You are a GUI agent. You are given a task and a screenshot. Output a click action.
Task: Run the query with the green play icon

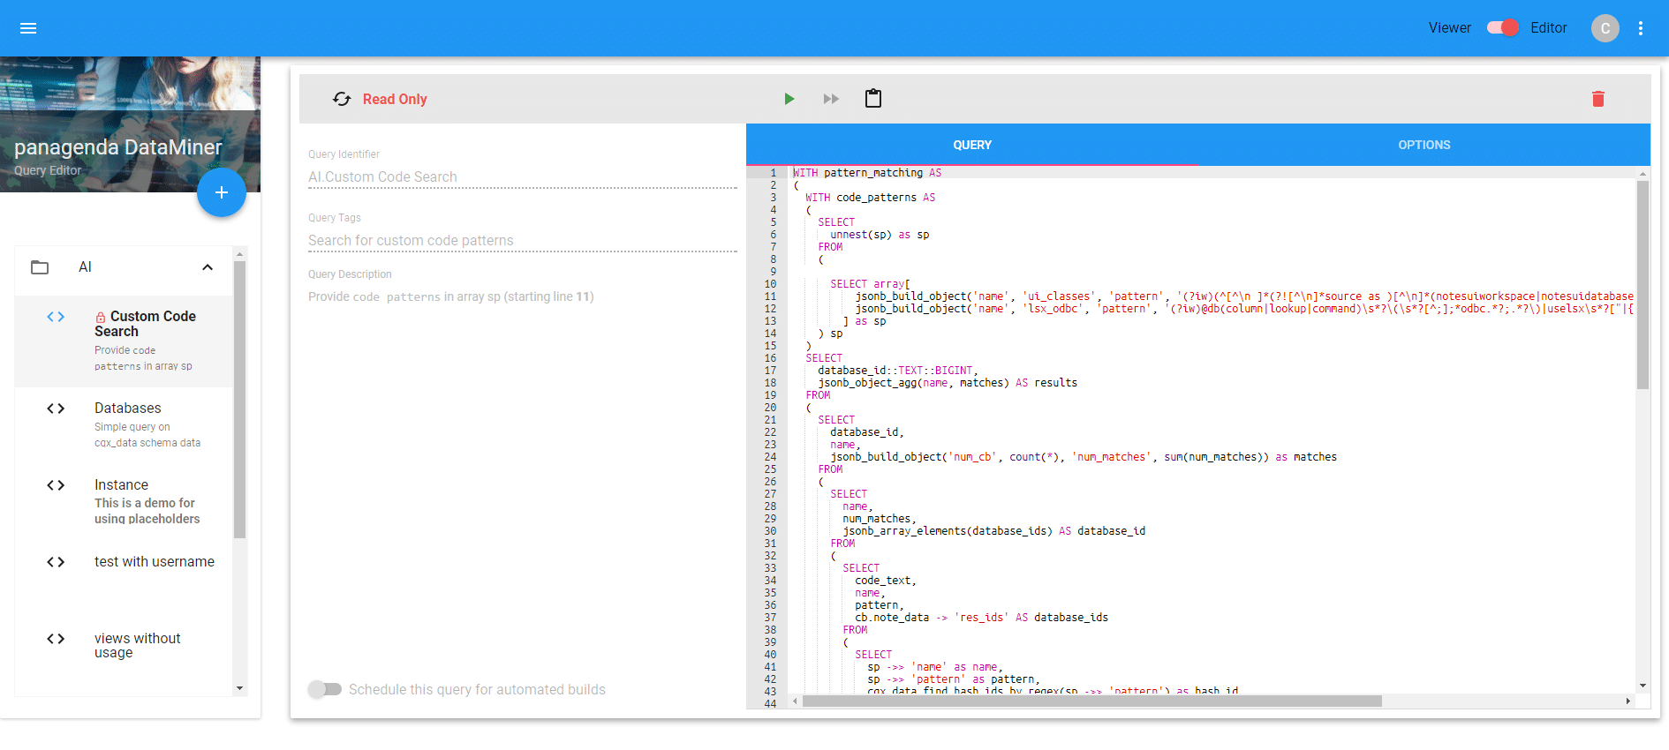pos(789,99)
